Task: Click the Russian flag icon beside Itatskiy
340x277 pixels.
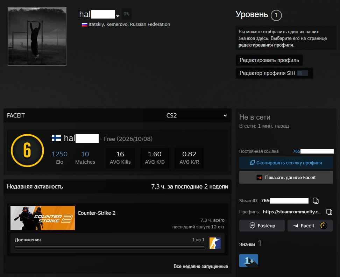Action: 84,24
